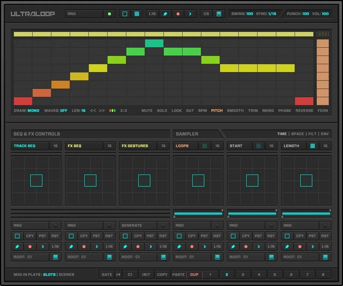The width and height of the screenshot is (343, 286).
Task: Click the stretch-handles icon near LEN
Action: [x=124, y=111]
